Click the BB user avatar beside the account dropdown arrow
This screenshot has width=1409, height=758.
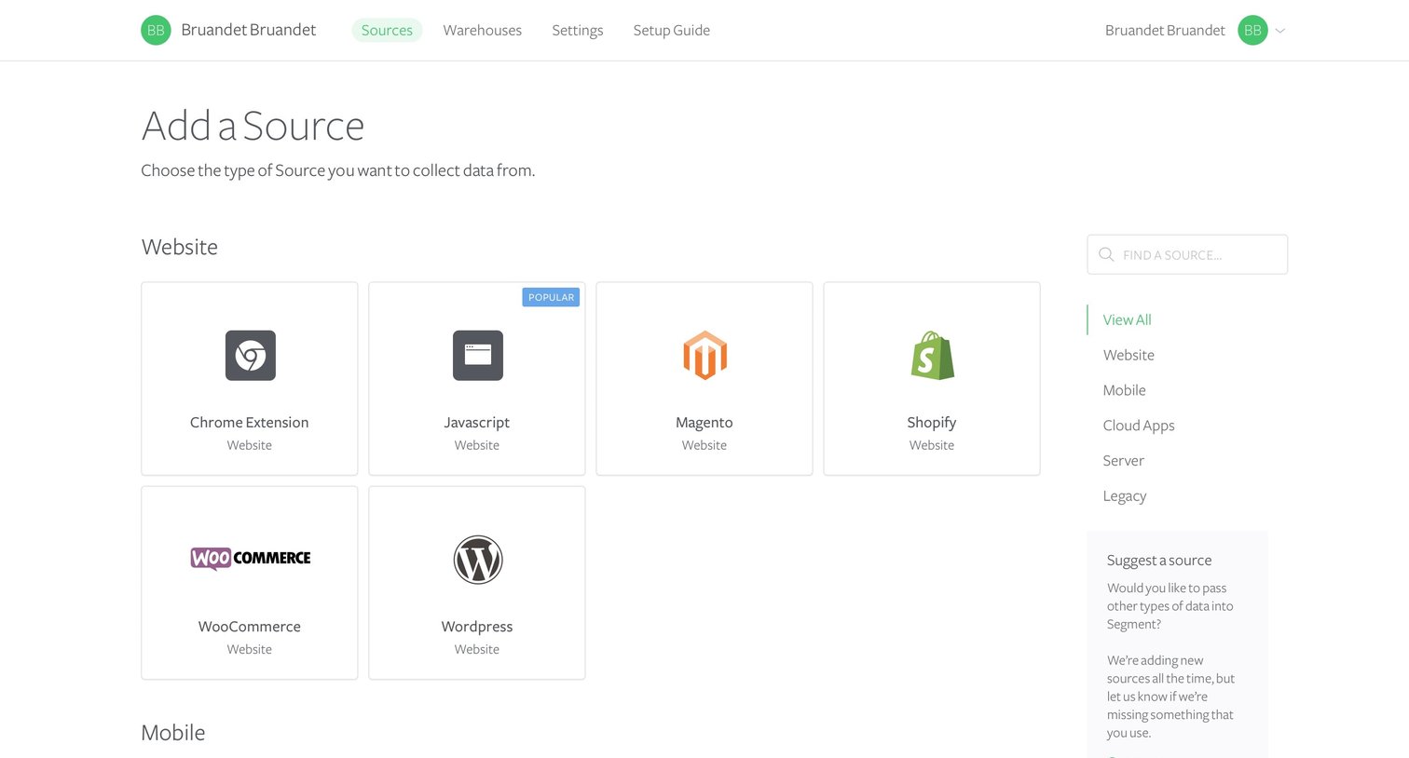click(x=1252, y=30)
